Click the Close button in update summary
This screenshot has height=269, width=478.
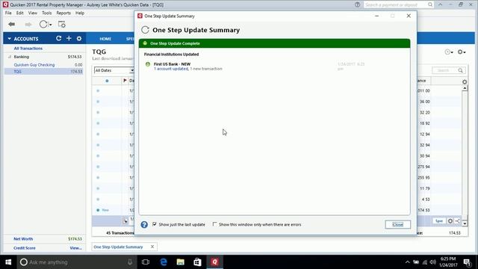[x=397, y=224]
